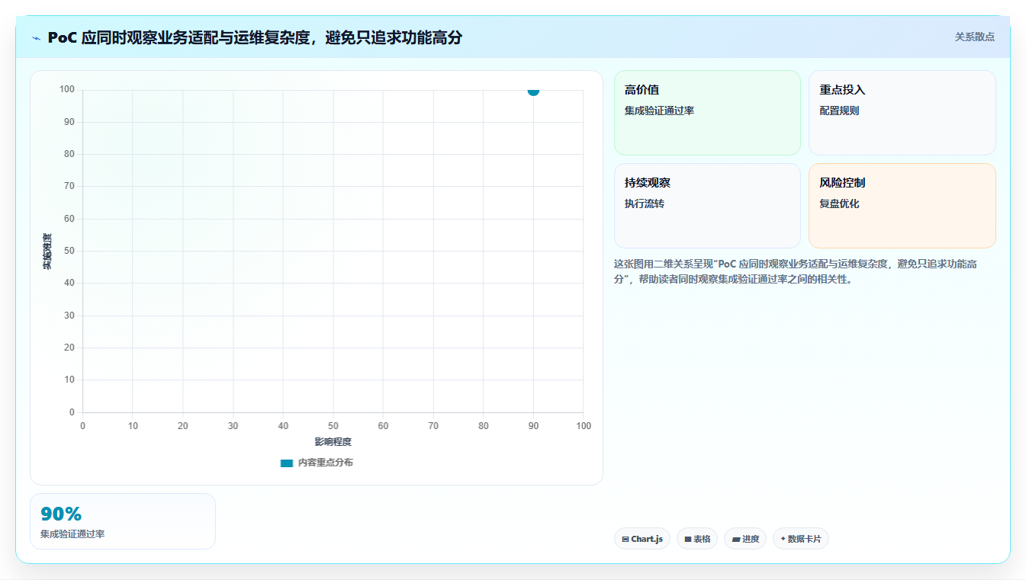
Task: Click the 进度 tag chip
Action: pyautogui.click(x=745, y=539)
